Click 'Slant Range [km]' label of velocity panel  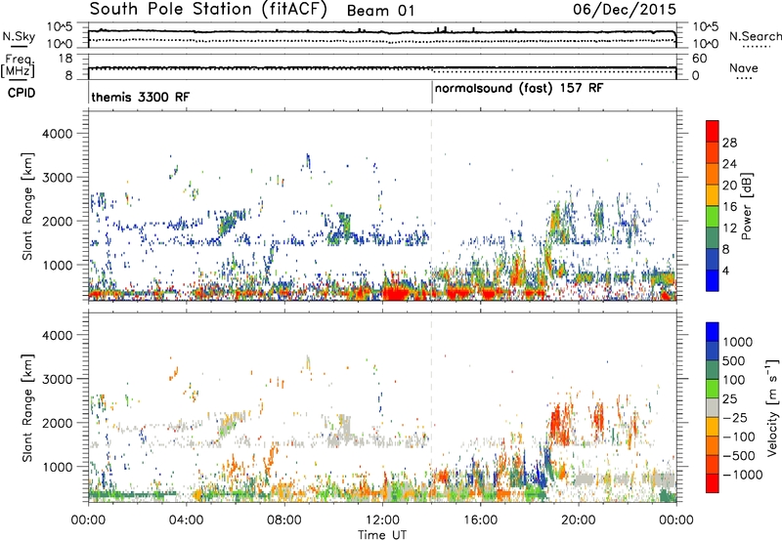click(27, 407)
